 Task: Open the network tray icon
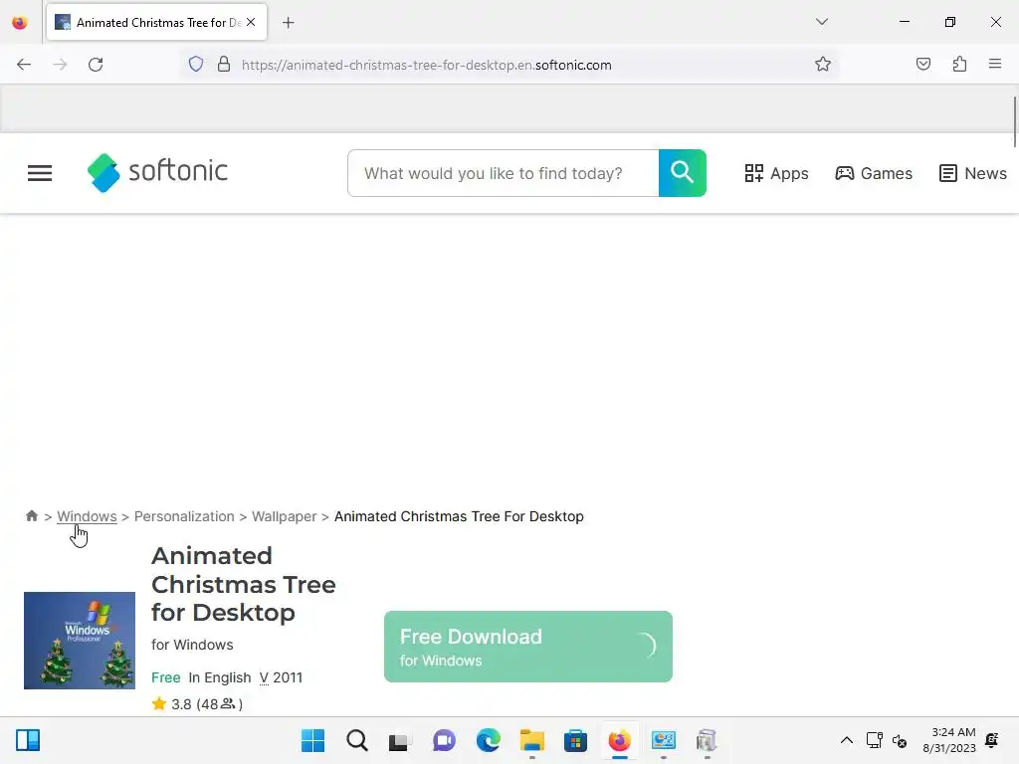click(875, 740)
